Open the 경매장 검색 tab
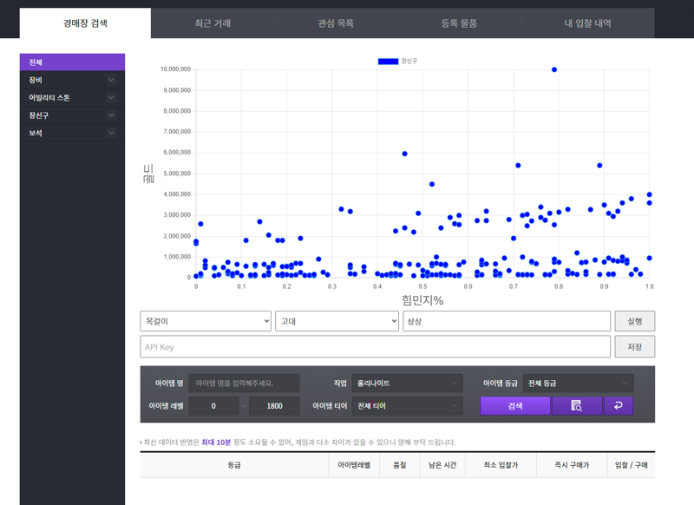Screen dimensions: 694x505 click(85, 23)
